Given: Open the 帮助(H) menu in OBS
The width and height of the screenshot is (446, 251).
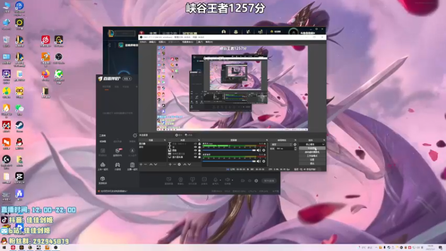Looking at the screenshot, I should coord(209,42).
